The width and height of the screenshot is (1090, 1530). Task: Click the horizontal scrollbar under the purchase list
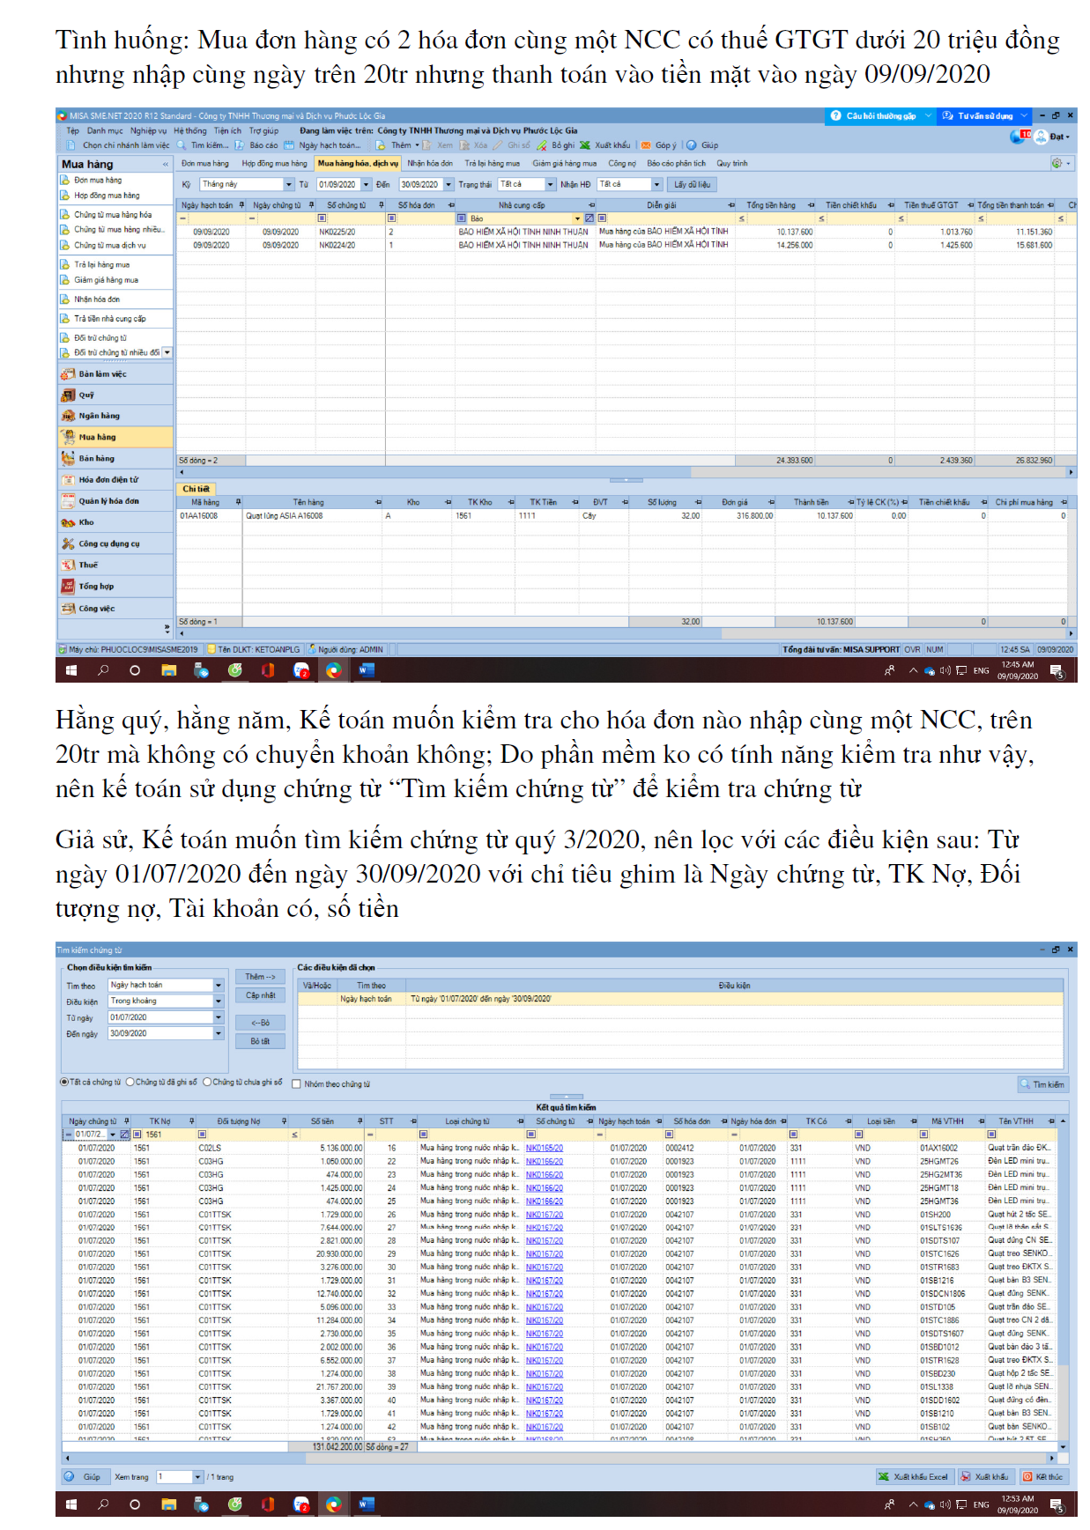[627, 473]
